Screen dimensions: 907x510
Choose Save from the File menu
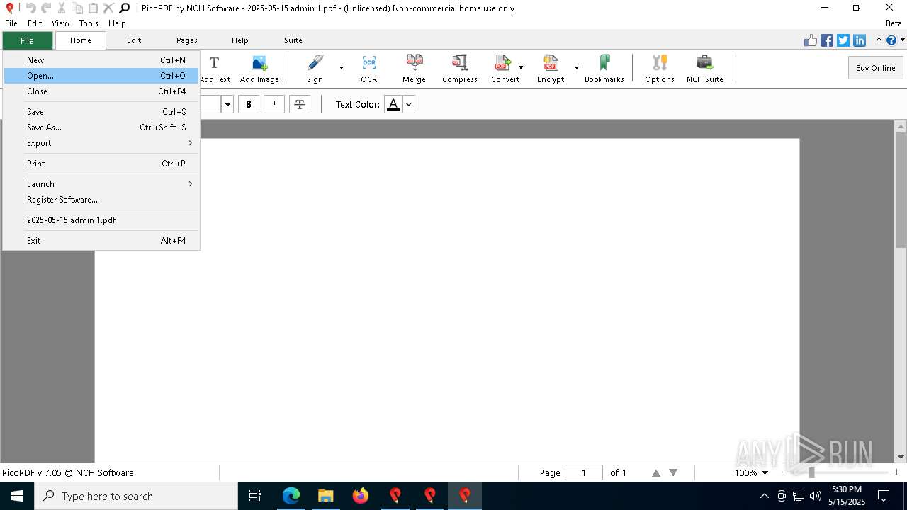101,112
